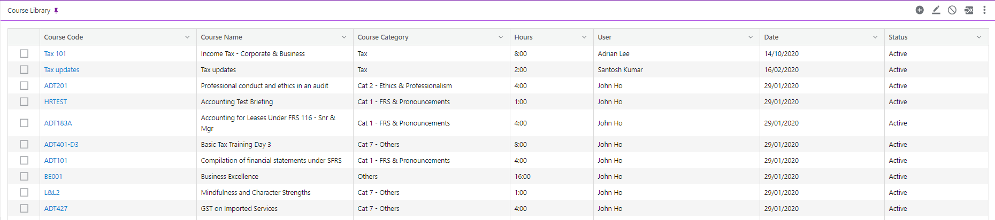
Task: Click the Course Name column header
Action: tap(221, 37)
